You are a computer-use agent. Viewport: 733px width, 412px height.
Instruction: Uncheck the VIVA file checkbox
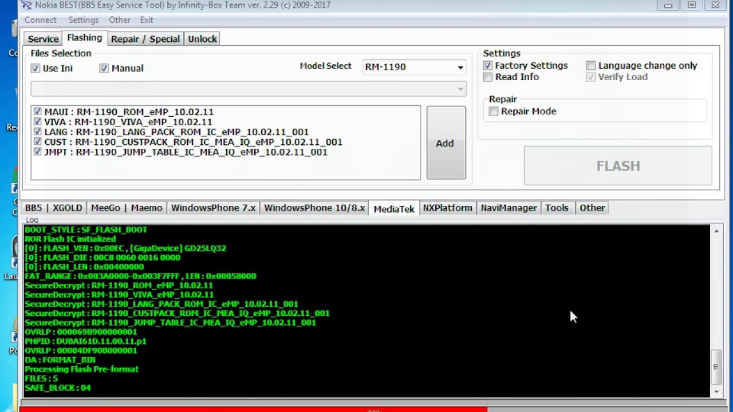pyautogui.click(x=37, y=122)
